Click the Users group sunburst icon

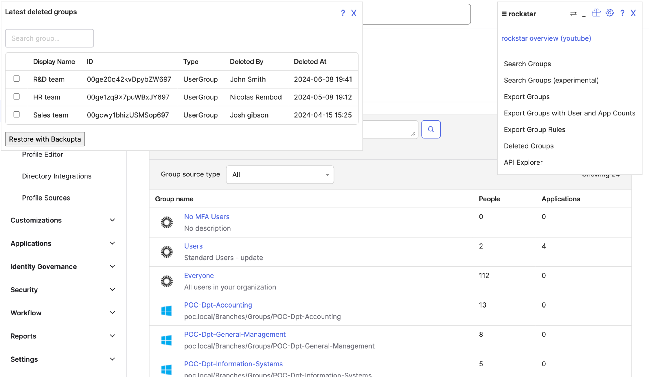[167, 252]
